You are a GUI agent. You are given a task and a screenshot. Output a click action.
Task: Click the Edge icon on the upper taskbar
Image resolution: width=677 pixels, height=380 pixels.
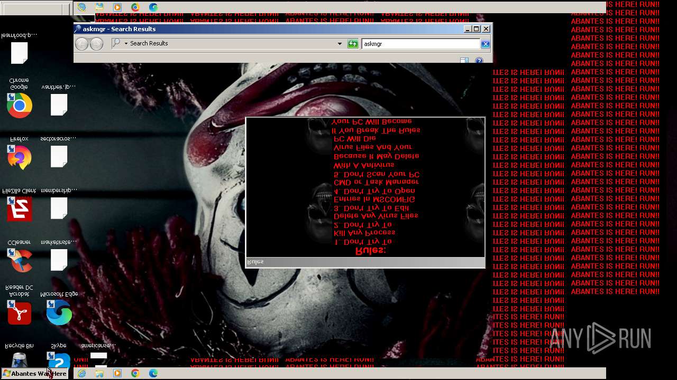[x=153, y=7]
